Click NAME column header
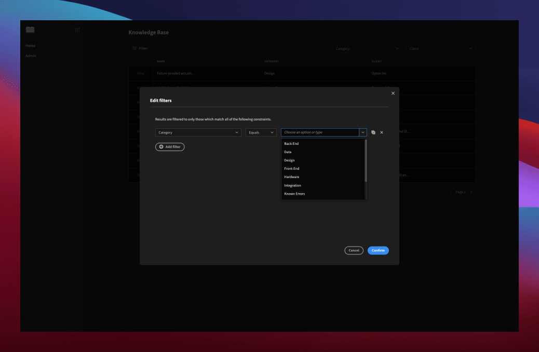The image size is (539, 352). pyautogui.click(x=161, y=61)
